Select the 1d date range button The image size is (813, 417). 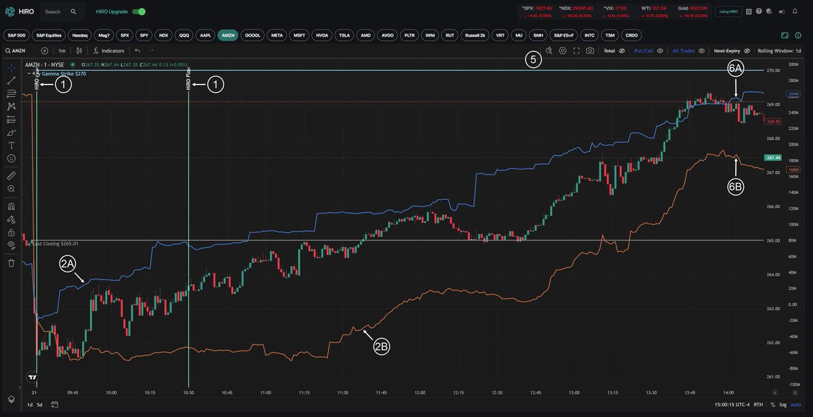pyautogui.click(x=29, y=404)
